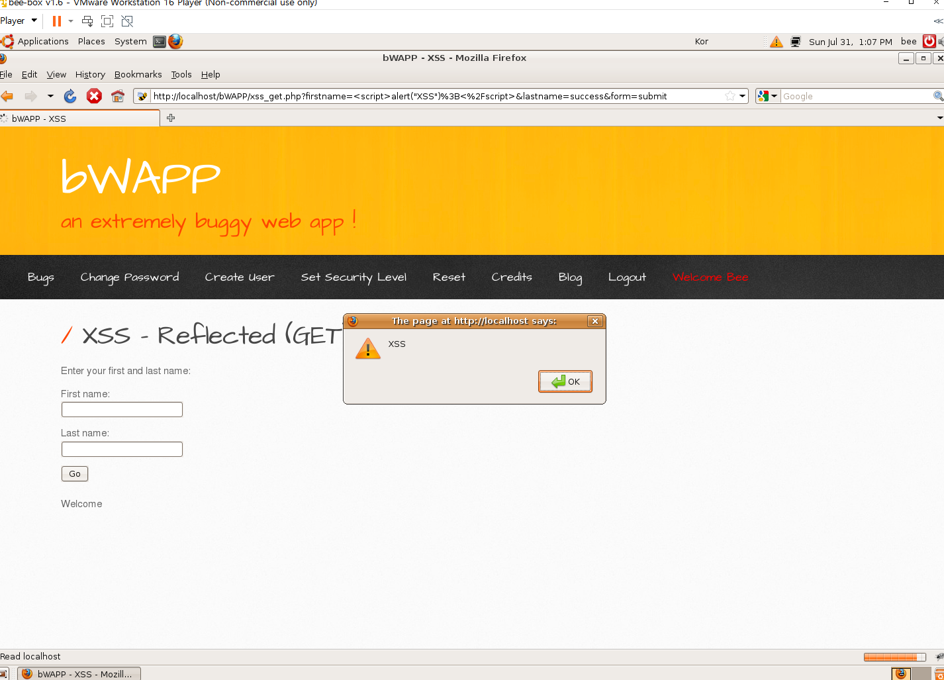Stop loading with the red X icon
The width and height of the screenshot is (944, 680).
95,96
